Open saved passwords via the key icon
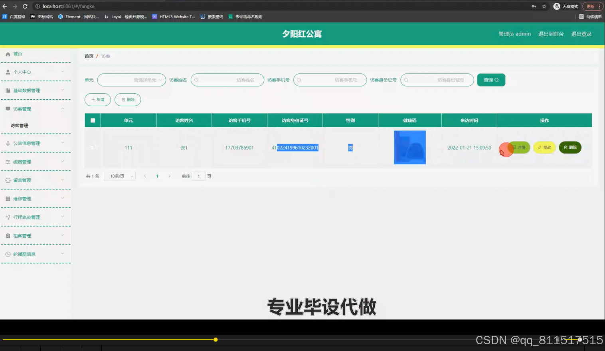Image resolution: width=605 pixels, height=351 pixels. [534, 6]
